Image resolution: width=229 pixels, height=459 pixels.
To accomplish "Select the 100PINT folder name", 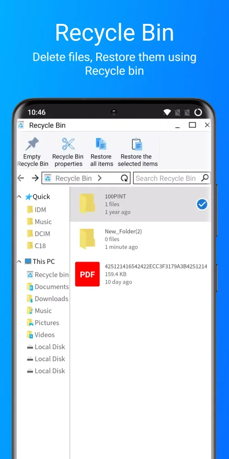I will click(x=115, y=196).
